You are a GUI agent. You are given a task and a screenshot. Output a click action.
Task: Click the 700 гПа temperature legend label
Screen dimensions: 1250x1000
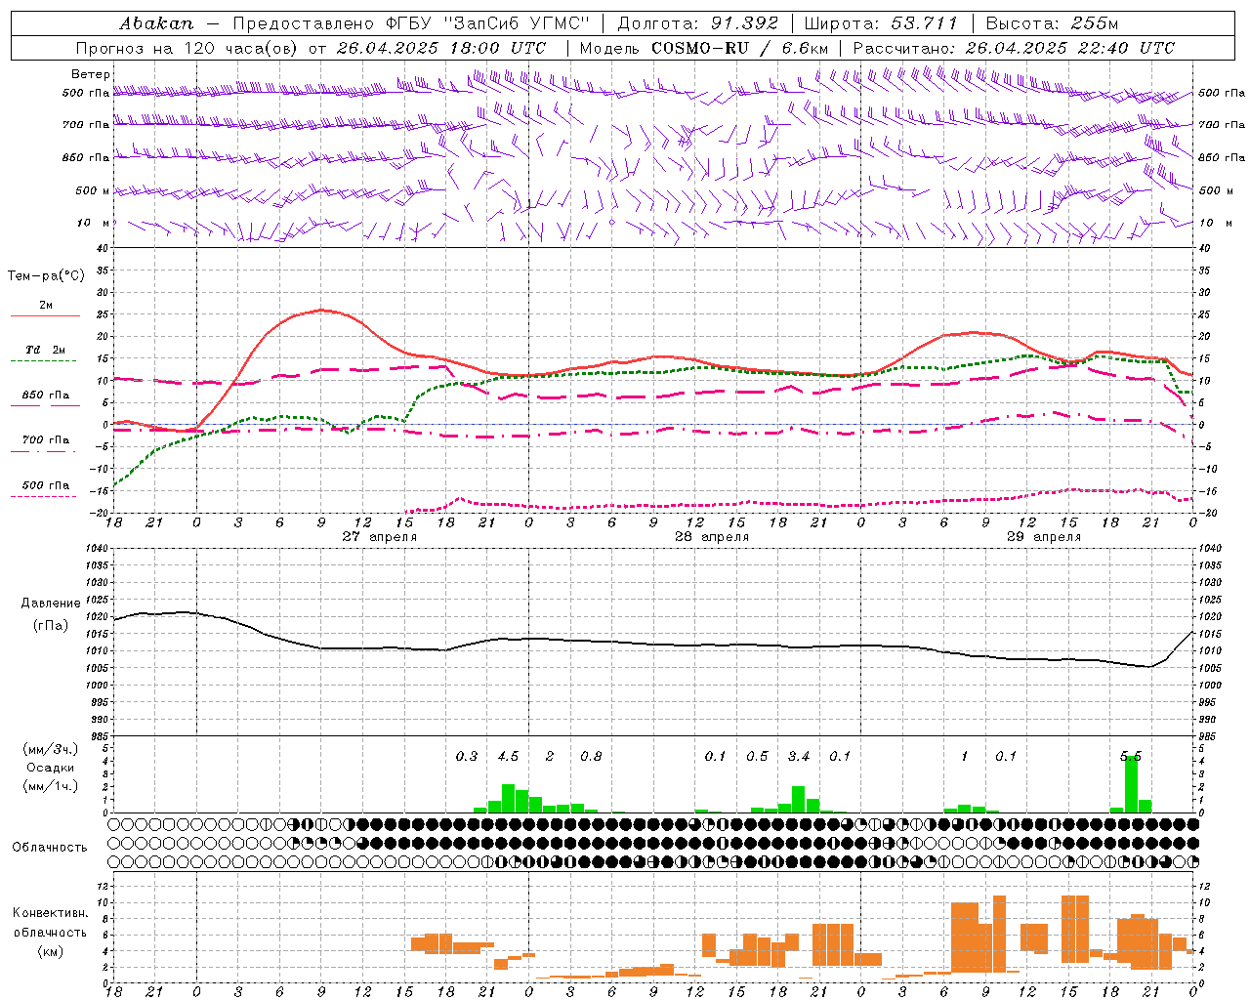pyautogui.click(x=45, y=440)
